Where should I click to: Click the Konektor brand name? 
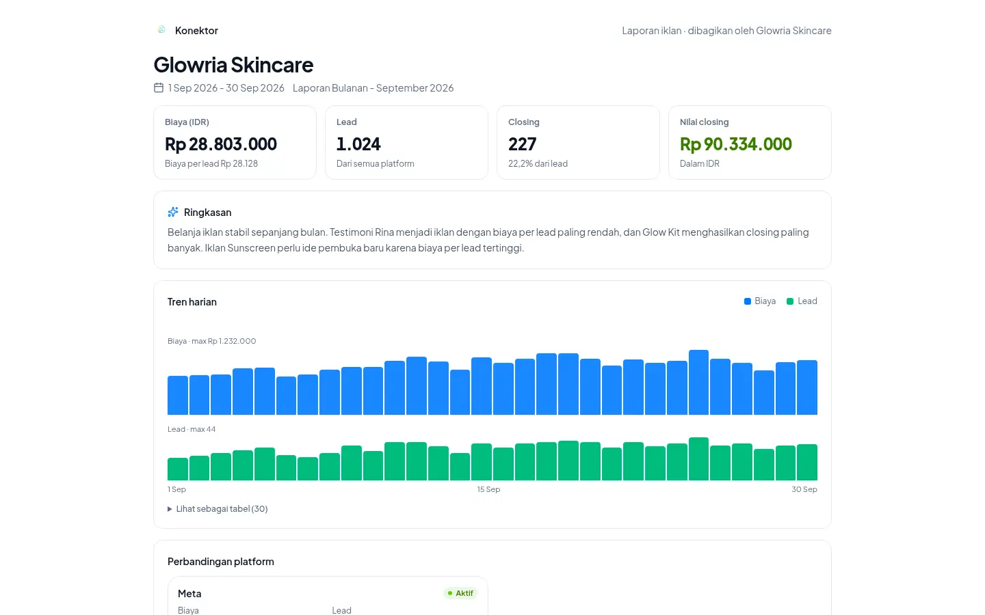[196, 31]
